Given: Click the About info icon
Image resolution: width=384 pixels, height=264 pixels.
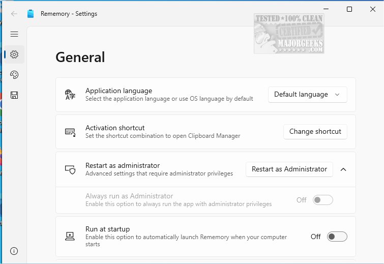Looking at the screenshot, I should coord(14,251).
